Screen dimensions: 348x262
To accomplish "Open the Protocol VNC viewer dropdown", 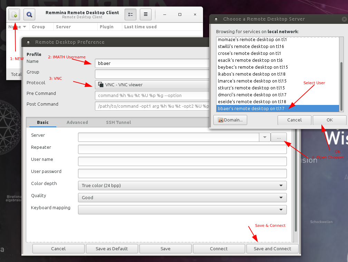I will pyautogui.click(x=152, y=85).
